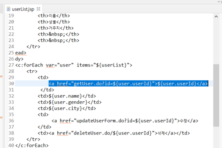The image size is (222, 148).
Task: Click the closing </c:forEach> on line 40
Action: (x=32, y=145)
